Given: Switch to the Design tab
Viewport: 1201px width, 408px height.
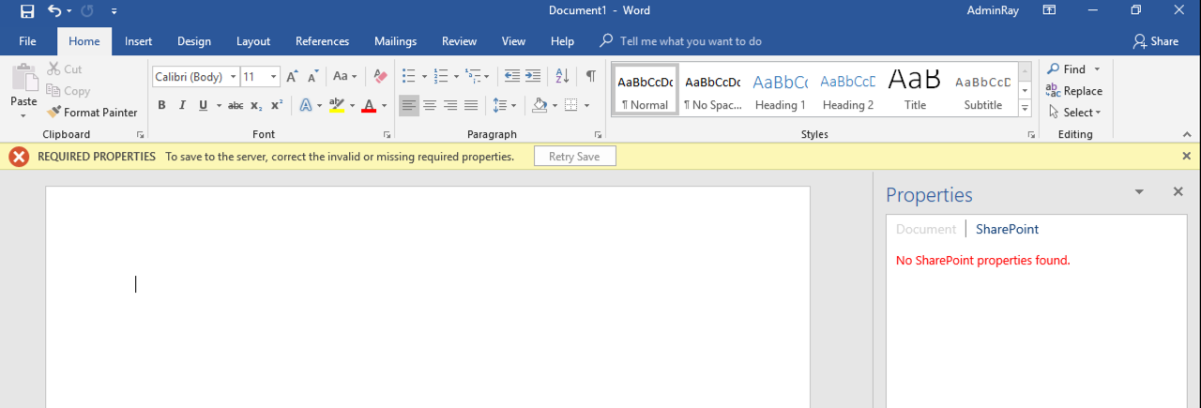Looking at the screenshot, I should (194, 41).
